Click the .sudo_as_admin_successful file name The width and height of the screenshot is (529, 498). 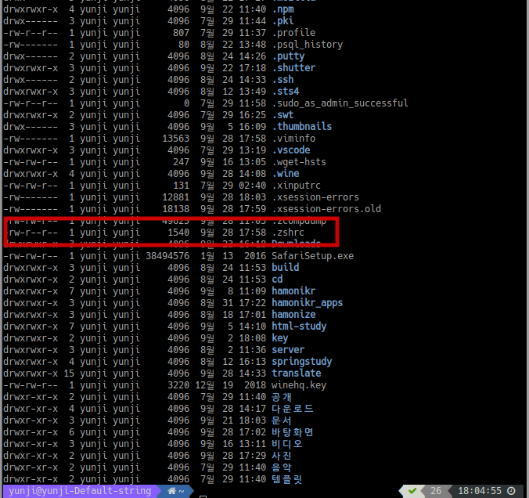pyautogui.click(x=340, y=103)
